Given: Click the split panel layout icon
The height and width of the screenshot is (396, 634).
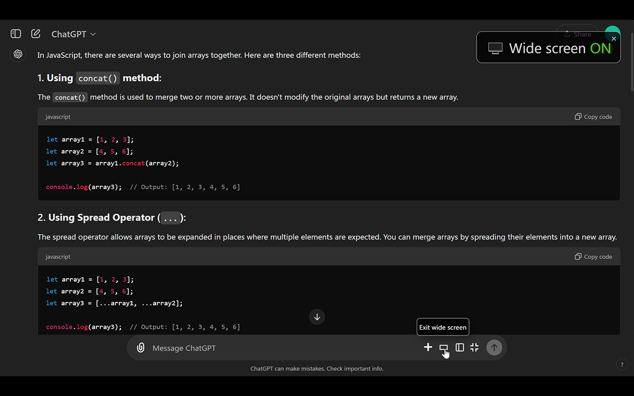Looking at the screenshot, I should 460,347.
